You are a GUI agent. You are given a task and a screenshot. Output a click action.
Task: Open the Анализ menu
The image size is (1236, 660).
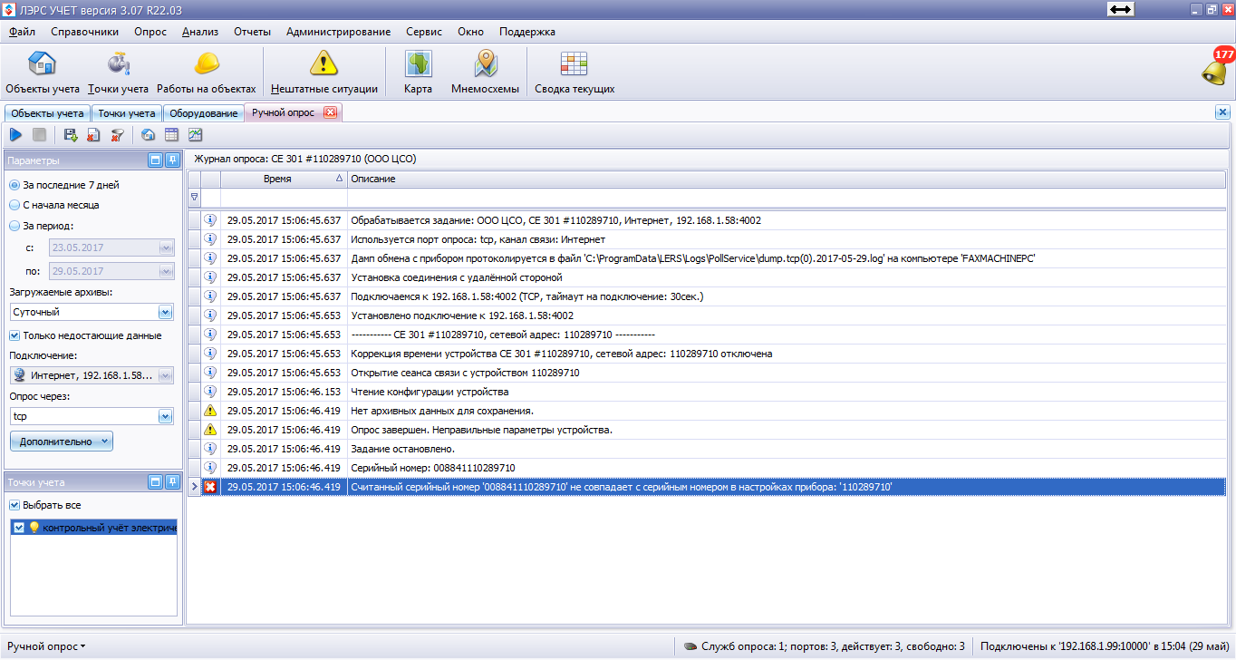point(200,32)
